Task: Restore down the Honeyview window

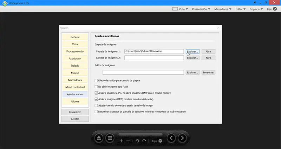Action: pyautogui.click(x=266, y=2)
